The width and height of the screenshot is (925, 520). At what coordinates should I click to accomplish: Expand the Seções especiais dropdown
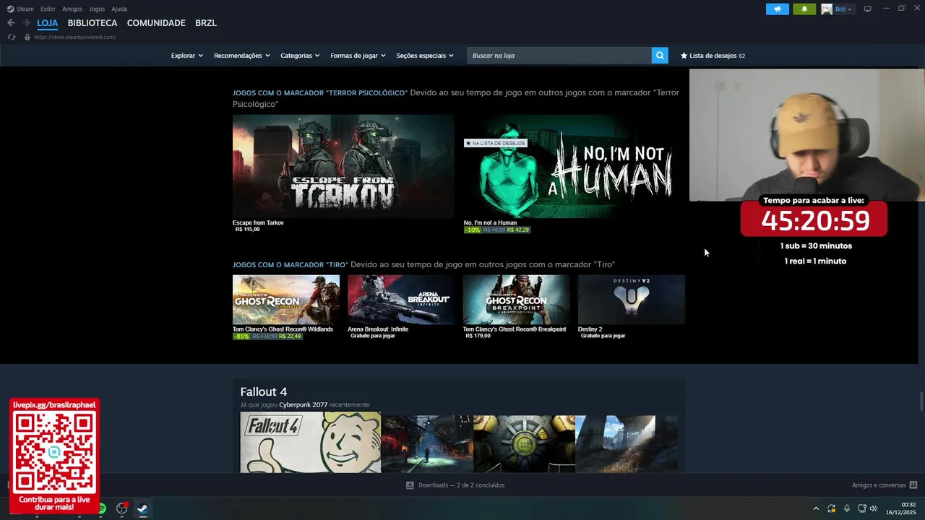tap(425, 56)
